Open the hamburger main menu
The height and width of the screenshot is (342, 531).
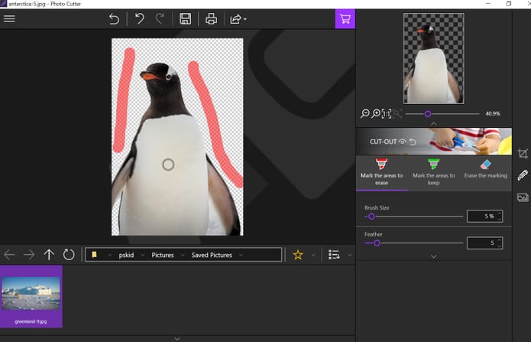[x=9, y=18]
